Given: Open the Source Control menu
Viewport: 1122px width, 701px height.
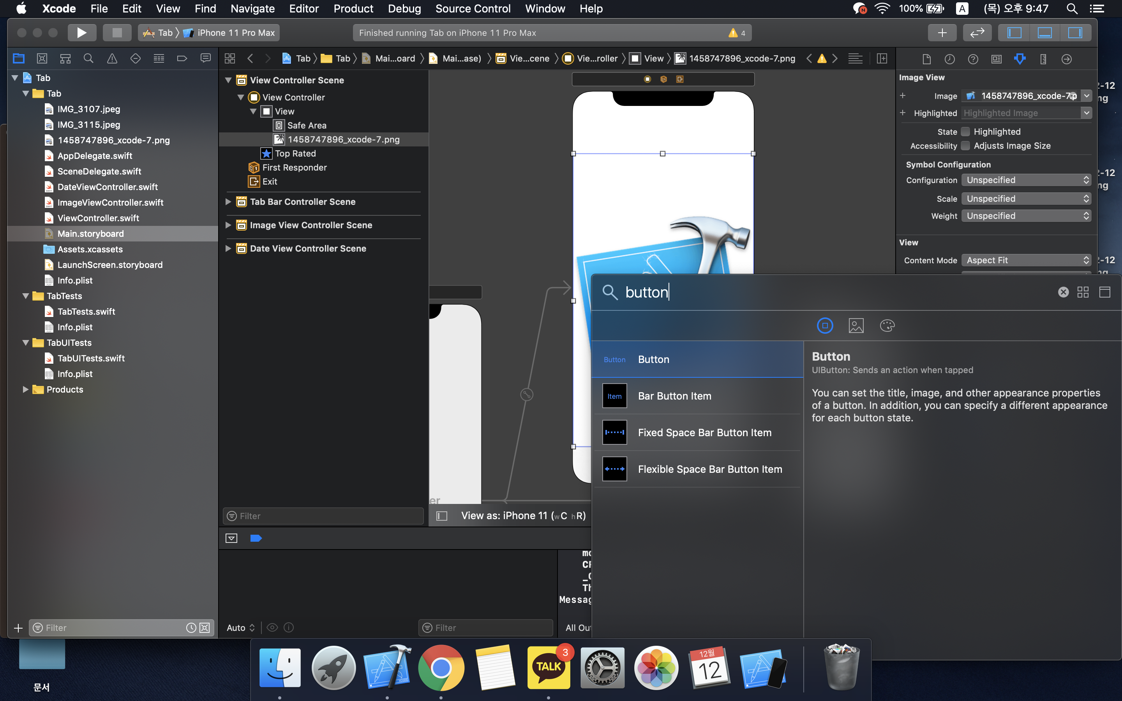Looking at the screenshot, I should (473, 8).
